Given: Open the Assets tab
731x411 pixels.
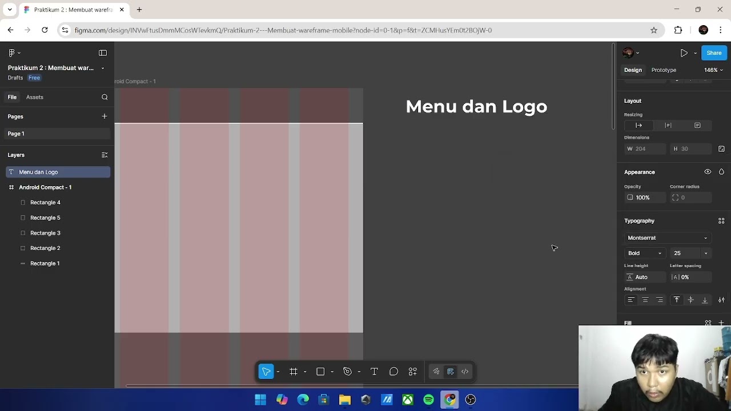Looking at the screenshot, I should (35, 97).
